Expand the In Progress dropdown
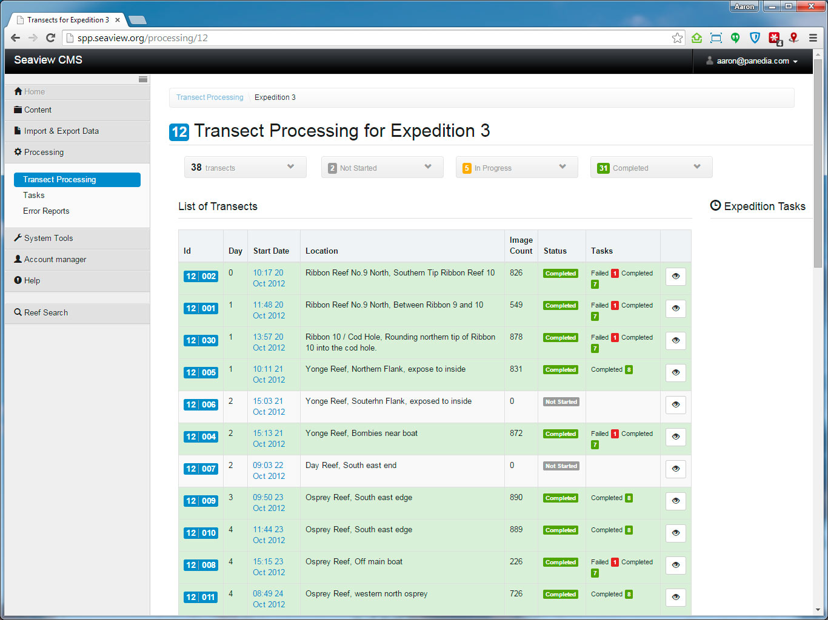828x620 pixels. tap(516, 168)
